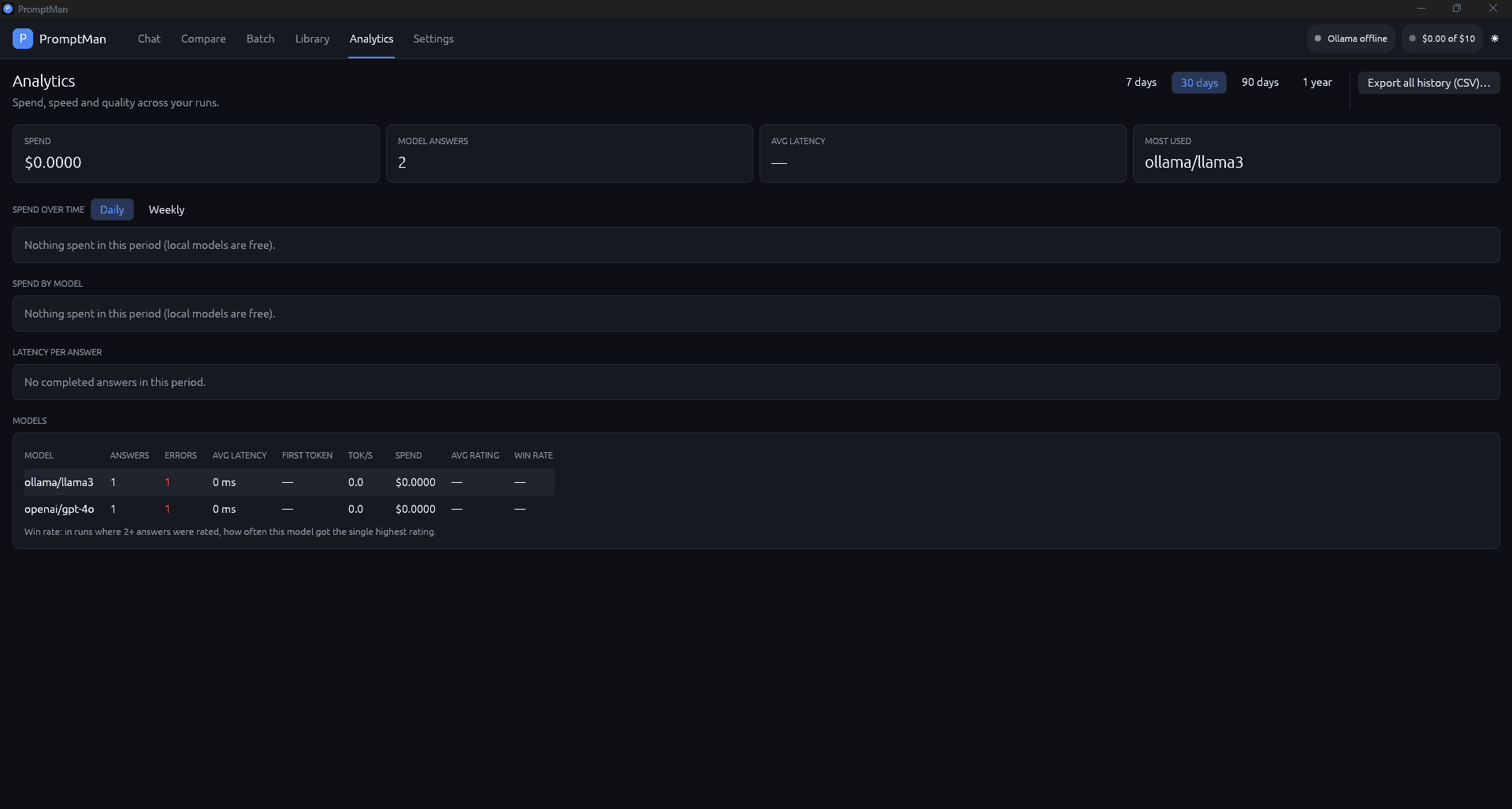Viewport: 1512px width, 809px height.
Task: Open the Compare tab
Action: click(x=203, y=39)
